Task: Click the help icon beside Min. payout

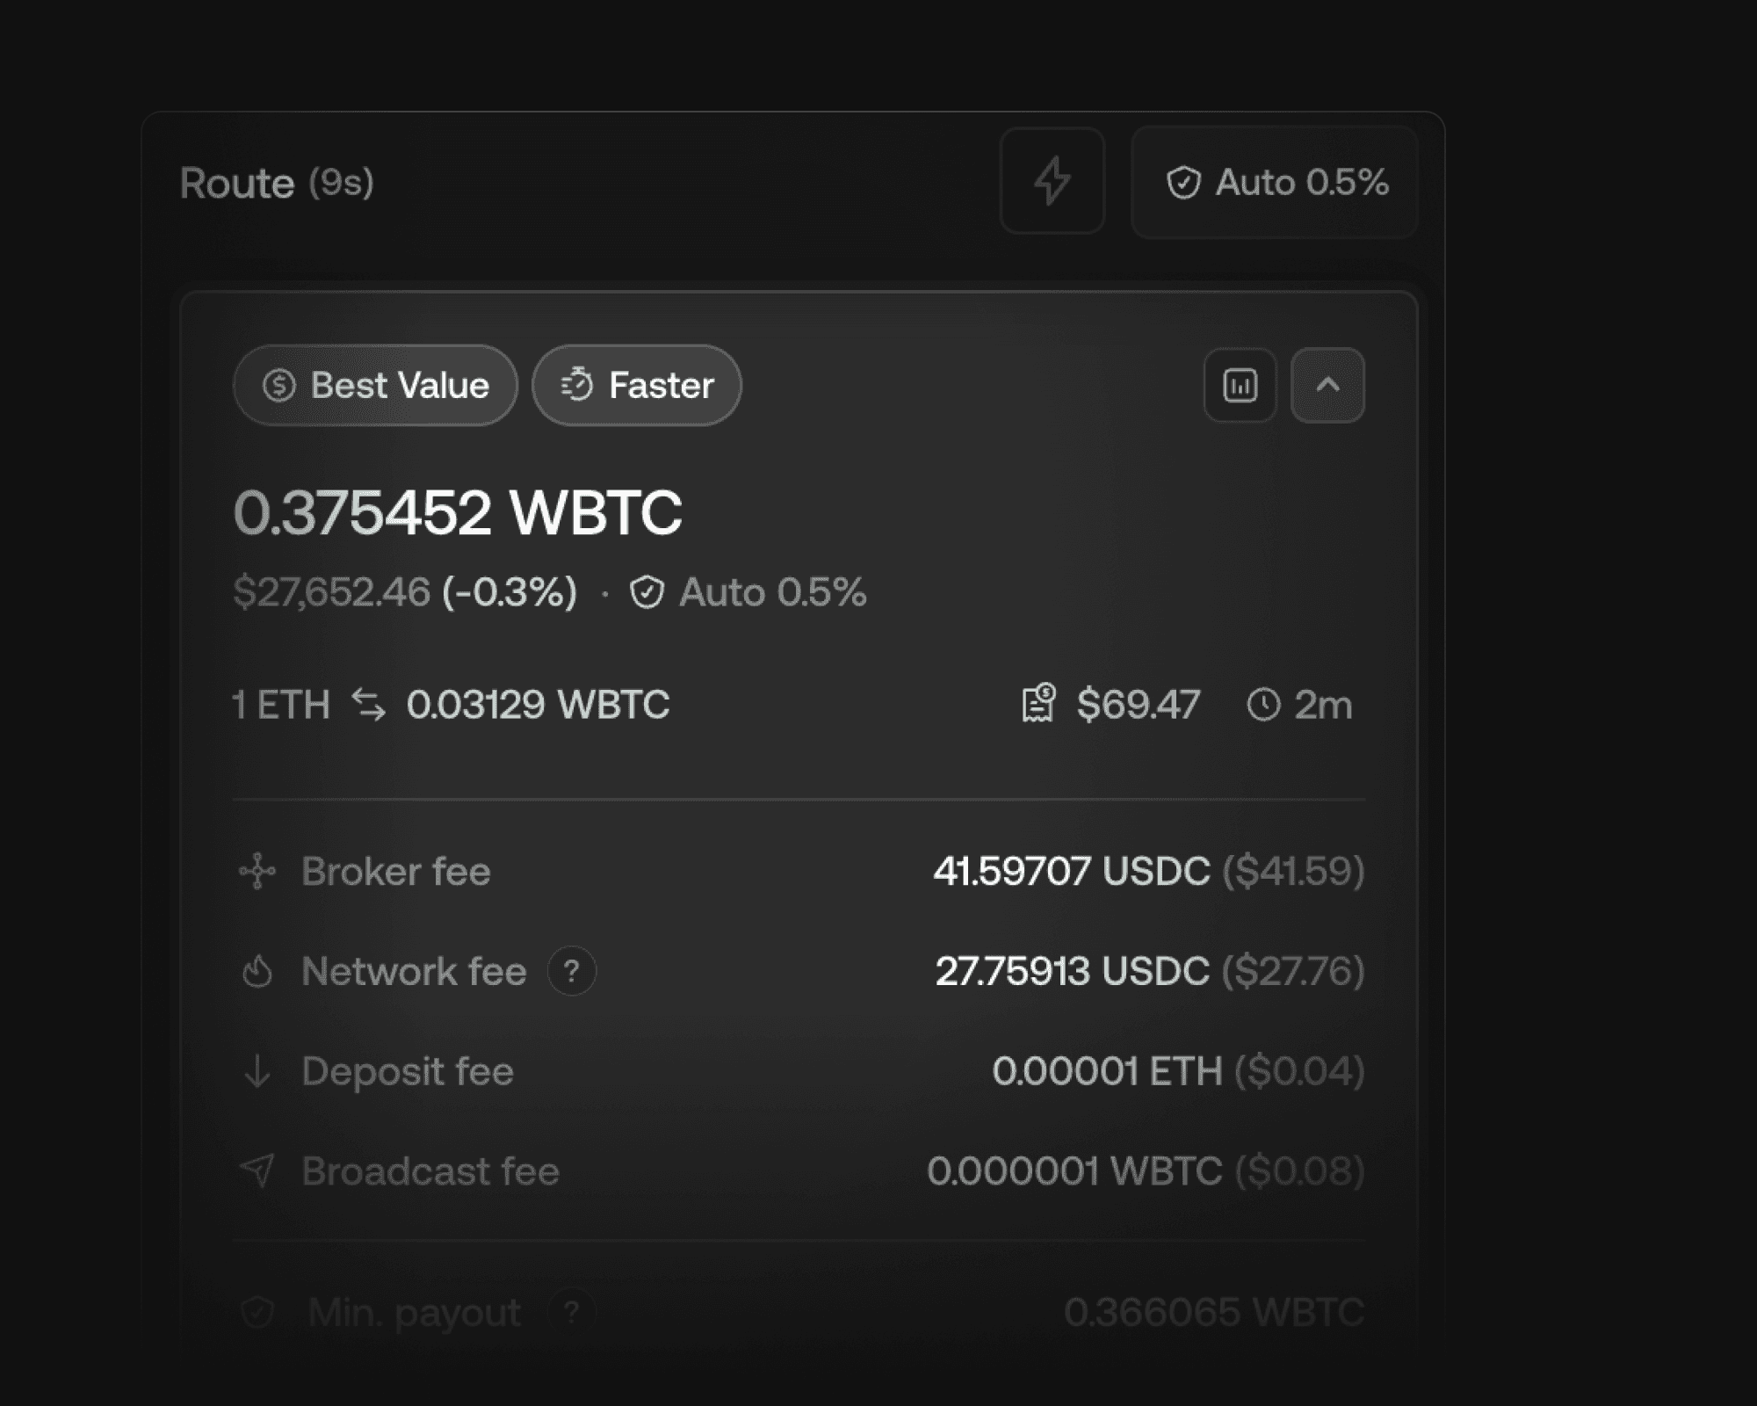Action: 572,1312
